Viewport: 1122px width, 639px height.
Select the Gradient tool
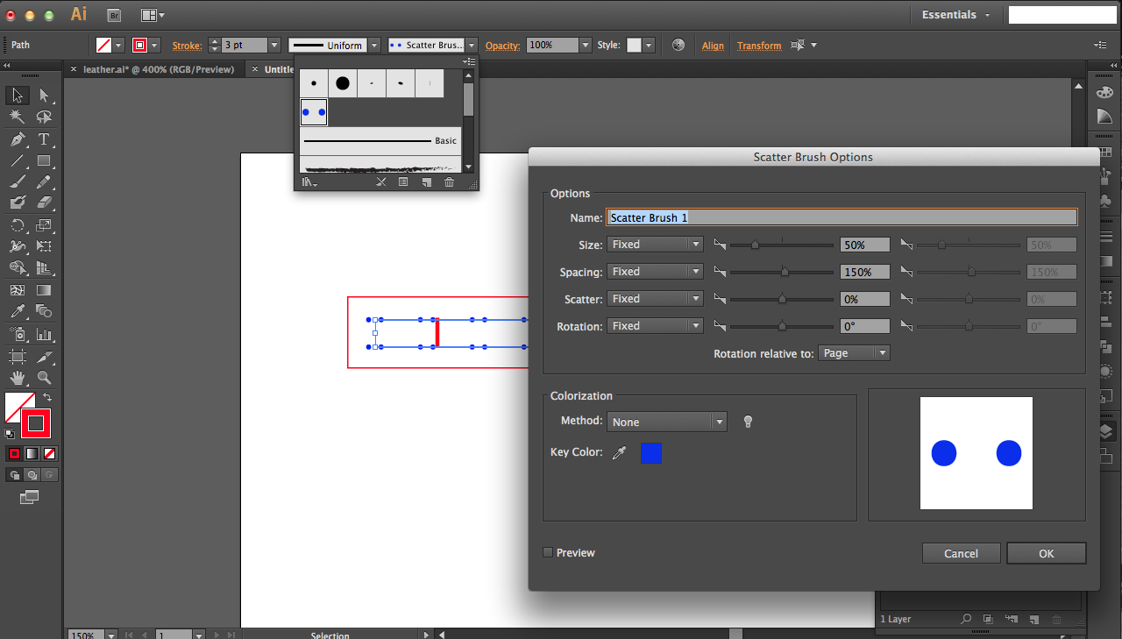[x=44, y=290]
